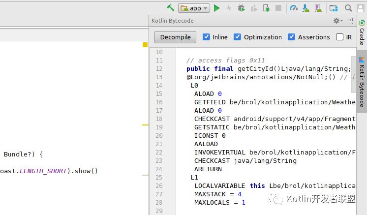Click 'Bundle?)' in the editor code
This screenshot has height=215, width=367.
(19, 154)
